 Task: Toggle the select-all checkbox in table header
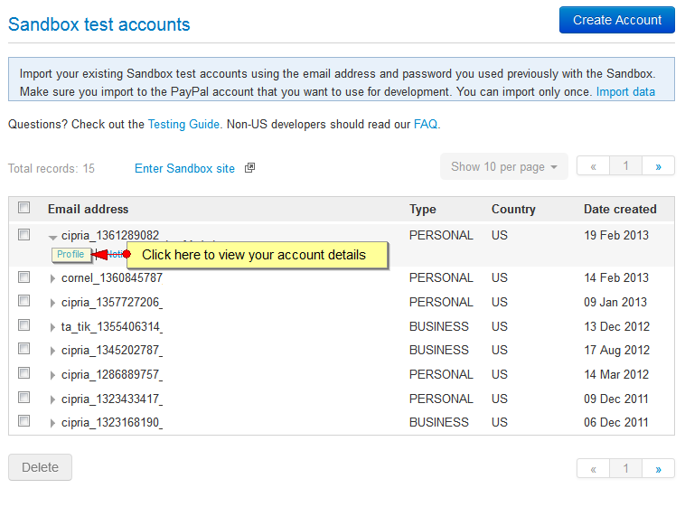pos(24,208)
